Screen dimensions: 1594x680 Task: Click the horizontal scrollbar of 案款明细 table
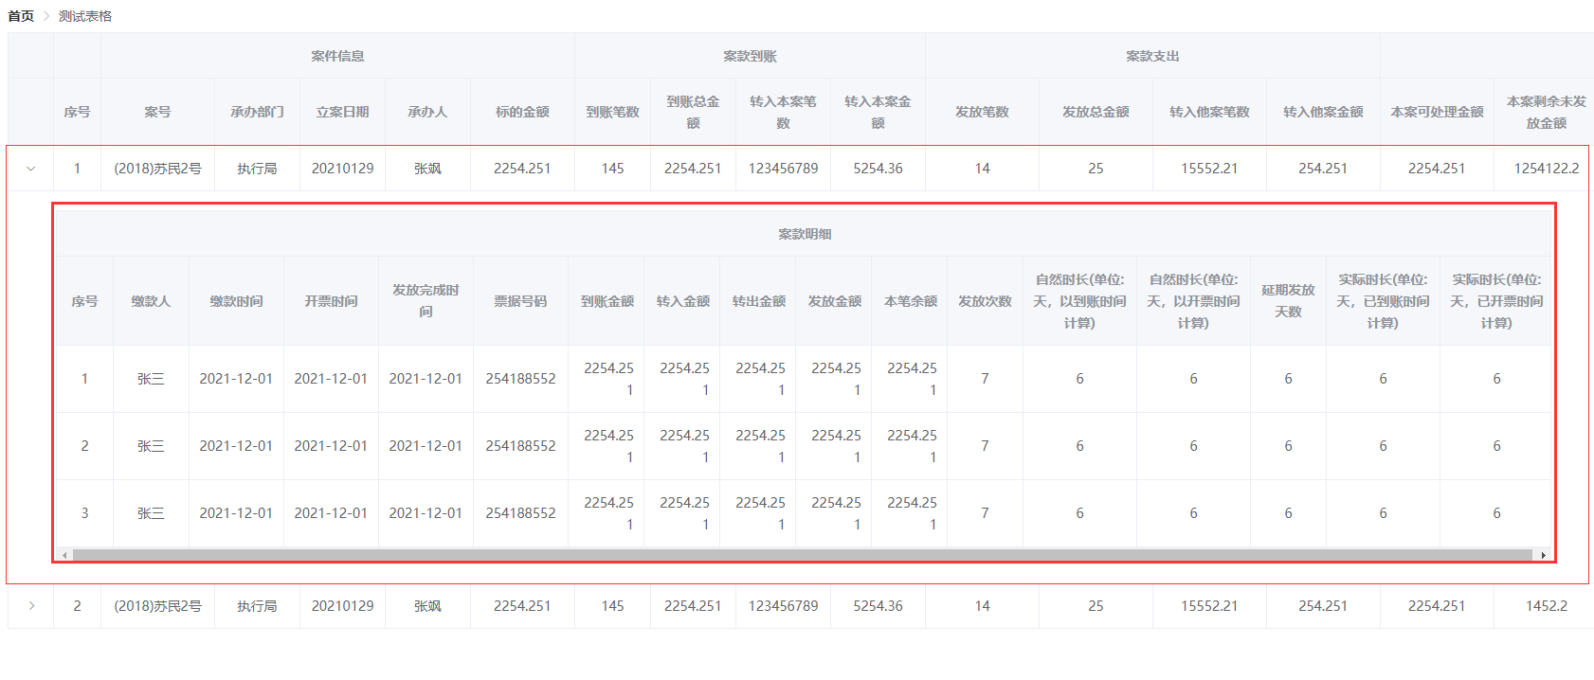click(802, 555)
